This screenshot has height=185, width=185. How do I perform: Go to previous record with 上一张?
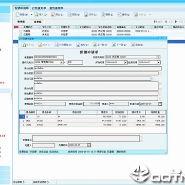point(95,45)
